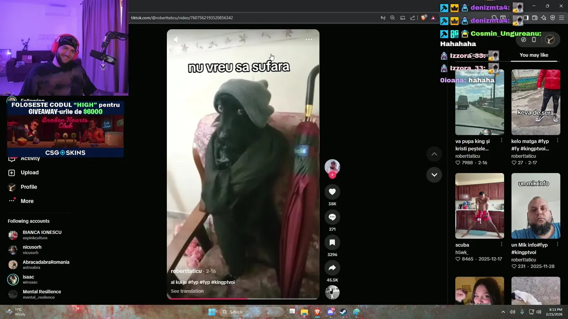Expand the More menu in sidebar
Image resolution: width=568 pixels, height=319 pixels.
(21, 201)
